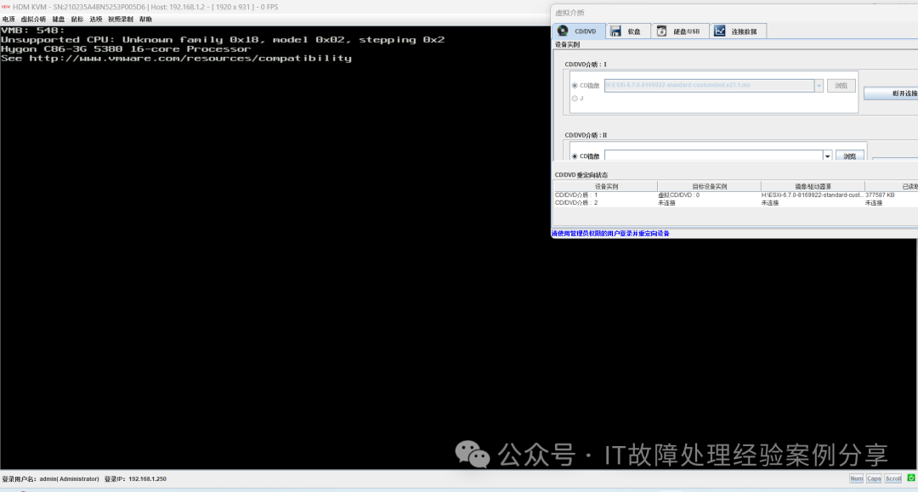Click the green power status icon
Viewport: 918px width, 492px height.
pos(911,478)
